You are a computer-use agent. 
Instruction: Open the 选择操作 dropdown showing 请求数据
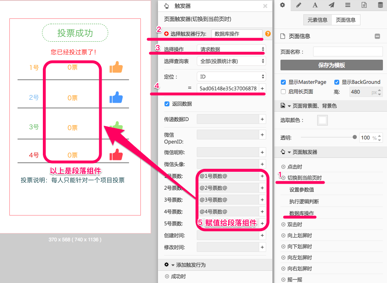click(x=231, y=49)
